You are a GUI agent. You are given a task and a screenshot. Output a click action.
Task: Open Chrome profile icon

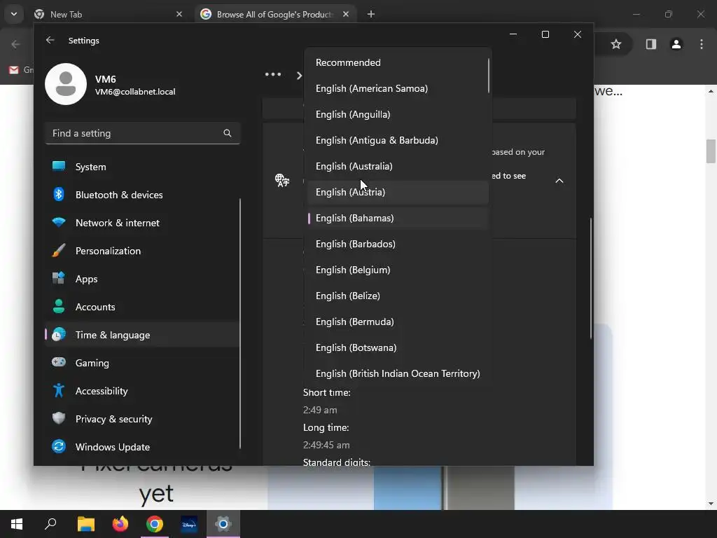676,44
